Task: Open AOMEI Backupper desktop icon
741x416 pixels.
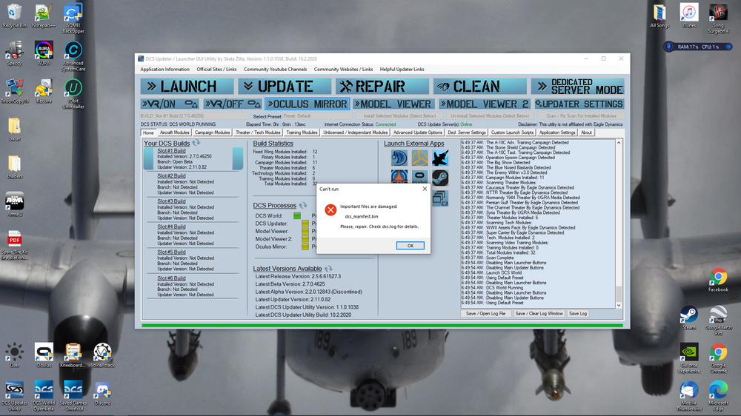Action: tap(73, 19)
